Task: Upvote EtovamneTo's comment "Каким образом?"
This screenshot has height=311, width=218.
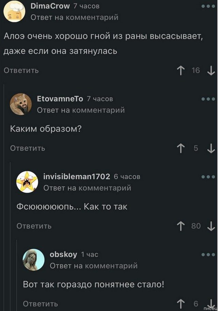Action: (x=181, y=149)
